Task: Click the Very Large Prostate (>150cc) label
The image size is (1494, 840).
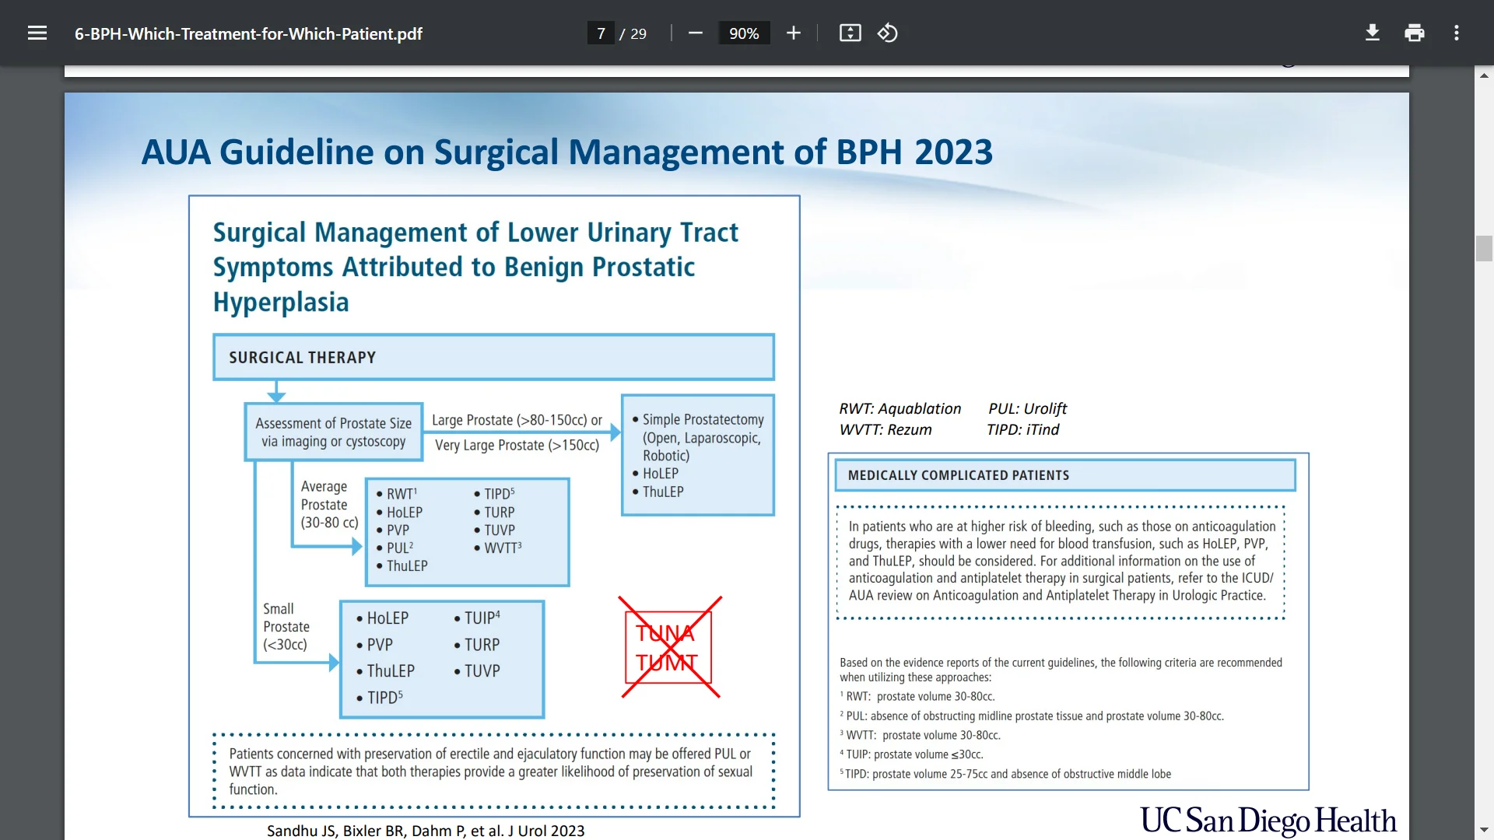Action: click(517, 445)
